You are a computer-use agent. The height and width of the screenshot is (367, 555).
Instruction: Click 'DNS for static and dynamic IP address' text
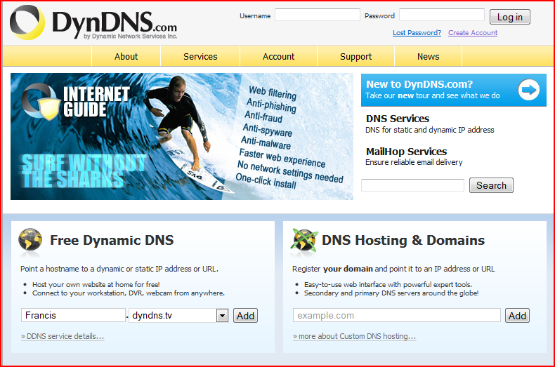pos(430,130)
